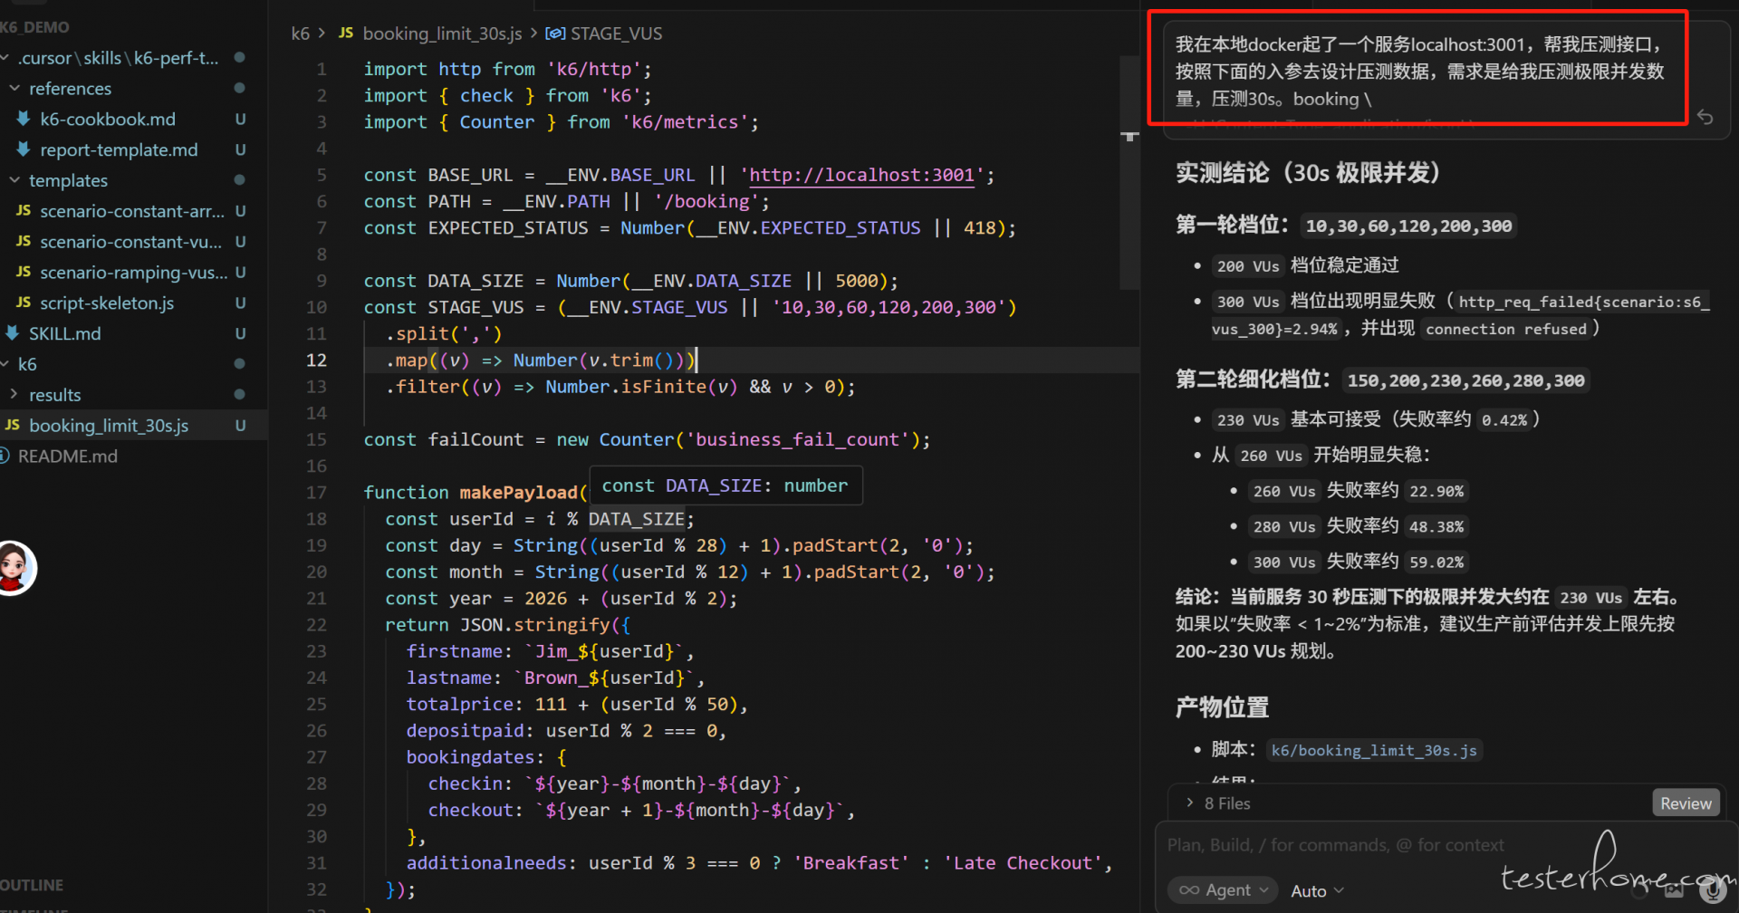The width and height of the screenshot is (1739, 913).
Task: Click the attach image icon in chat
Action: [x=1674, y=891]
